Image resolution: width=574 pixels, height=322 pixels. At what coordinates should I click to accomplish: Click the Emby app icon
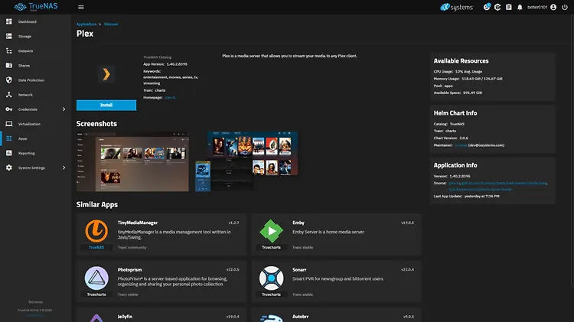[x=271, y=231]
